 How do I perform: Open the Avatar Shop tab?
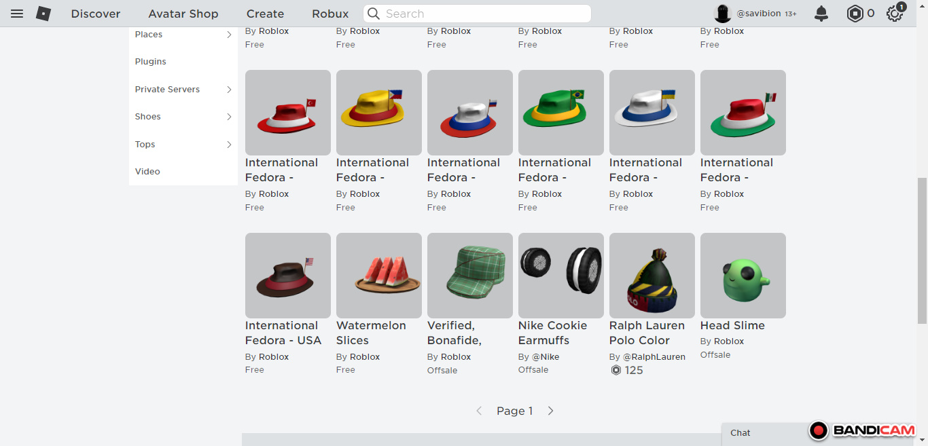183,14
